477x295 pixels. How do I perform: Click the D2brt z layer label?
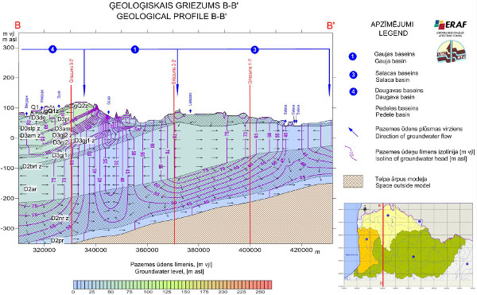[x=32, y=167]
